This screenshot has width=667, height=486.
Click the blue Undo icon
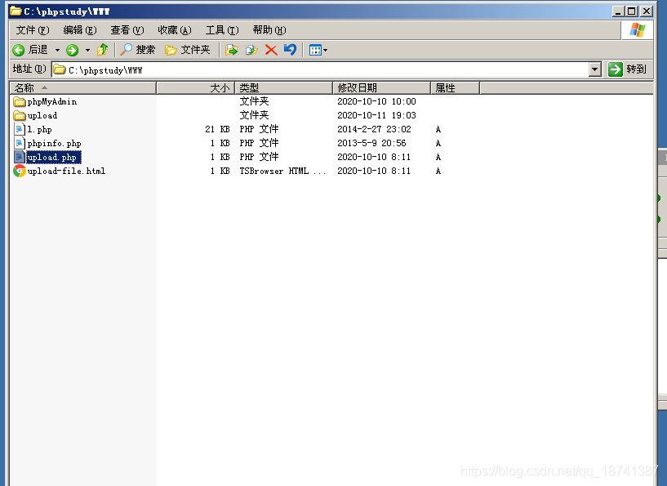pos(290,50)
